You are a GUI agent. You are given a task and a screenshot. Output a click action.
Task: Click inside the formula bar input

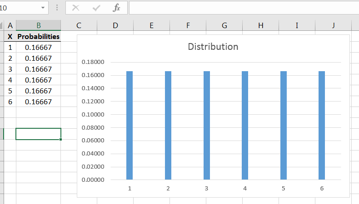[x=241, y=8]
